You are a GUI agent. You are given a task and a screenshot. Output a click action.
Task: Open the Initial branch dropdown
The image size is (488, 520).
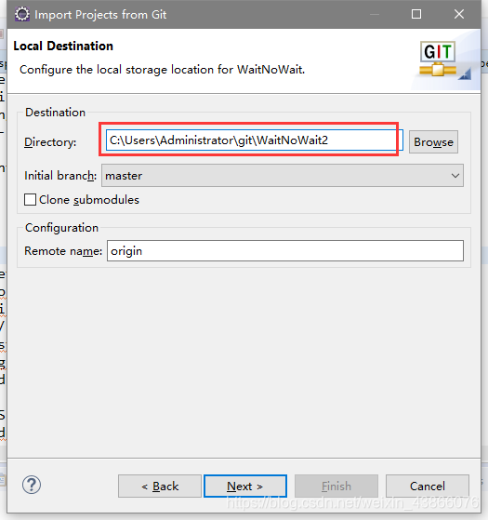(x=283, y=176)
